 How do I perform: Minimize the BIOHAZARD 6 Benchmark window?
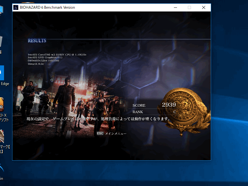(x=175, y=7)
